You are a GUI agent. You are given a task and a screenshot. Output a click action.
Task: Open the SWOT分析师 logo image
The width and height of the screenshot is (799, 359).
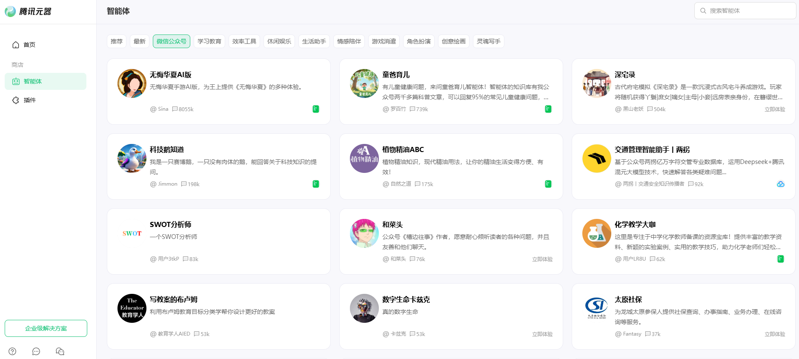[x=132, y=233]
